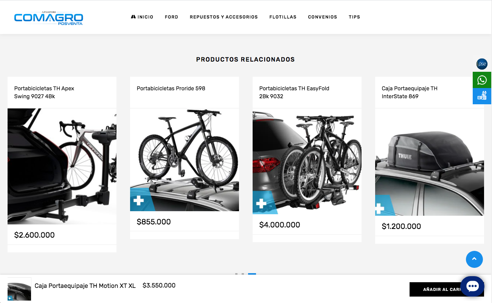The height and width of the screenshot is (303, 492).
Task: Click the scroll-to-top arrow button
Action: click(x=474, y=259)
